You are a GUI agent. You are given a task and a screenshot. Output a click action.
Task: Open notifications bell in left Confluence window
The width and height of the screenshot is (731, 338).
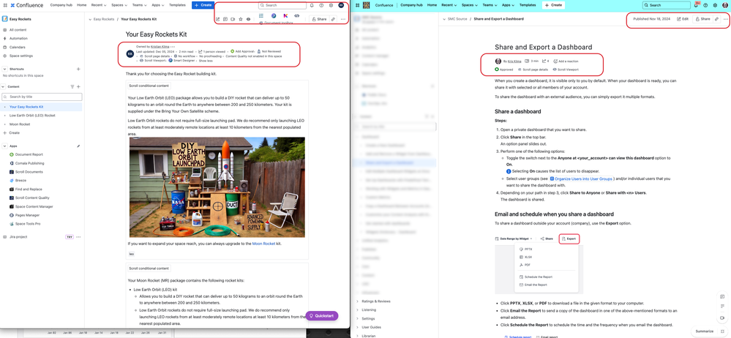coord(312,5)
